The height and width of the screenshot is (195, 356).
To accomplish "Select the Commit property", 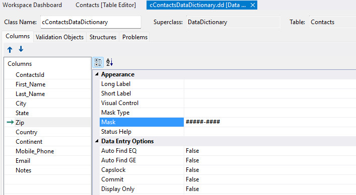I will [x=141, y=179].
